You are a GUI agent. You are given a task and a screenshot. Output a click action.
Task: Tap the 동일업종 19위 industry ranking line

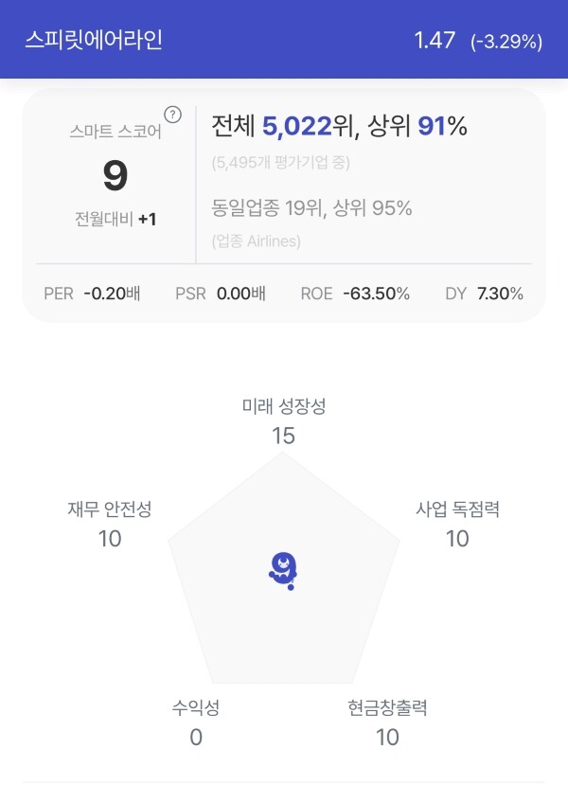311,207
